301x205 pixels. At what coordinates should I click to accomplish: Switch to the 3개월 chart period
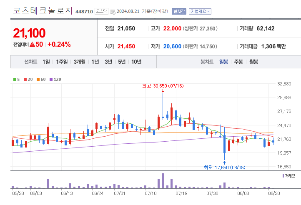[80, 62]
